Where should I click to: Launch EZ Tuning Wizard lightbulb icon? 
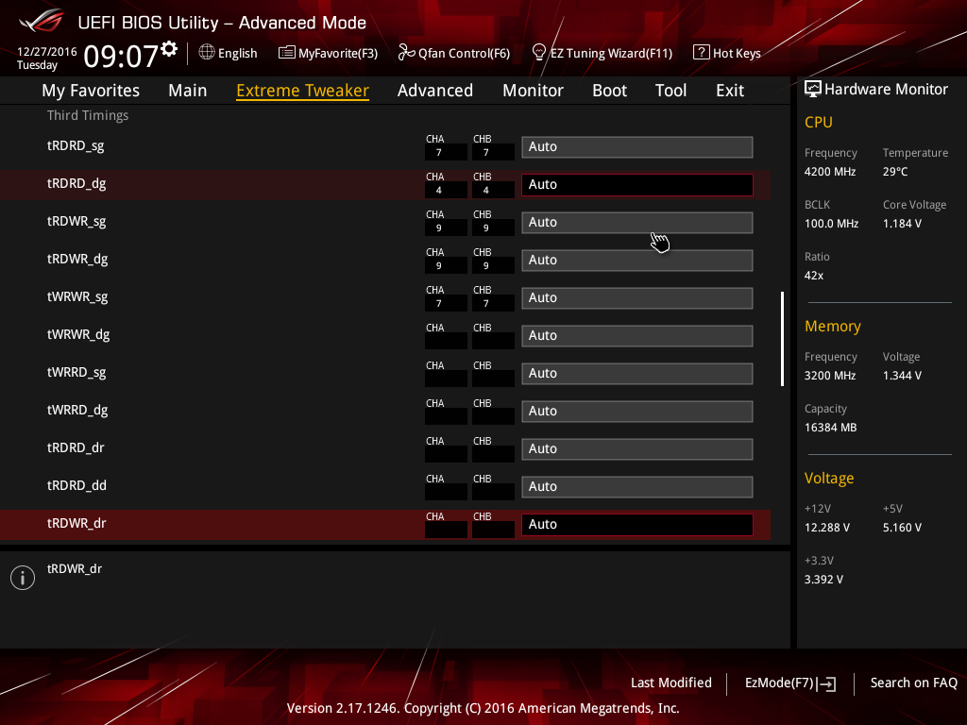pyautogui.click(x=538, y=53)
